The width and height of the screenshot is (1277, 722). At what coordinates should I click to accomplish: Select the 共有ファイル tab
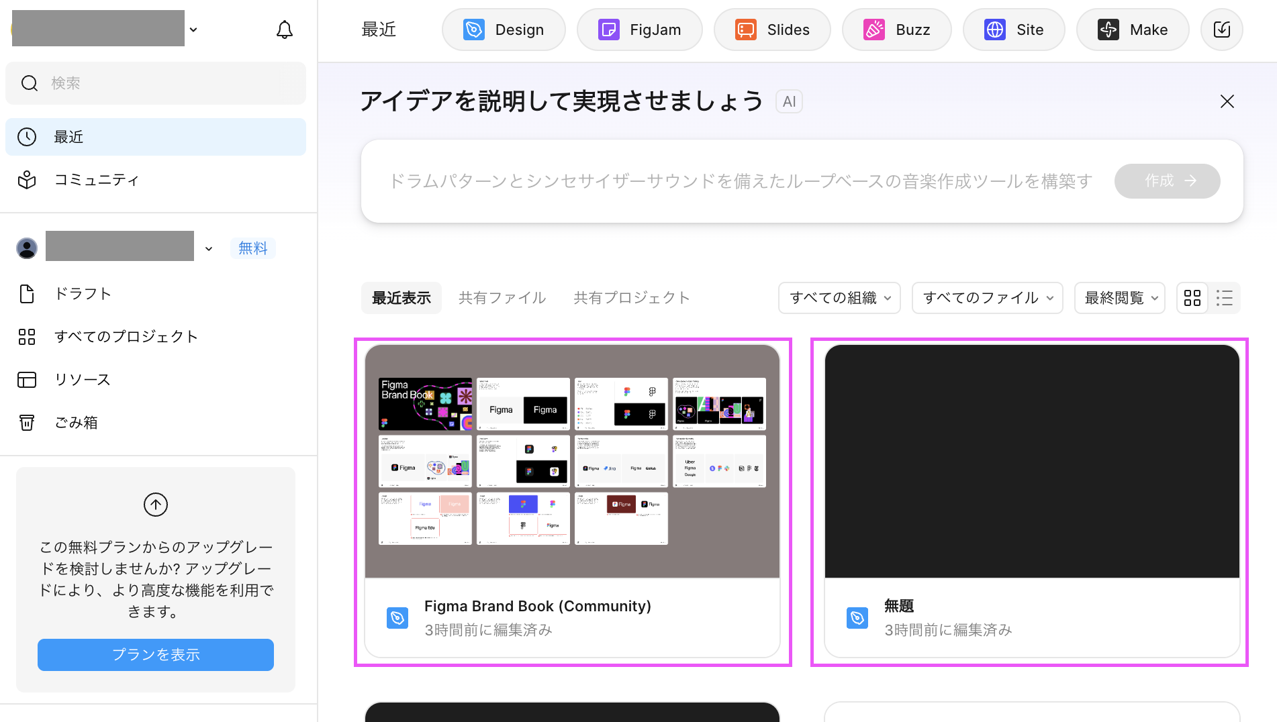[x=502, y=298]
